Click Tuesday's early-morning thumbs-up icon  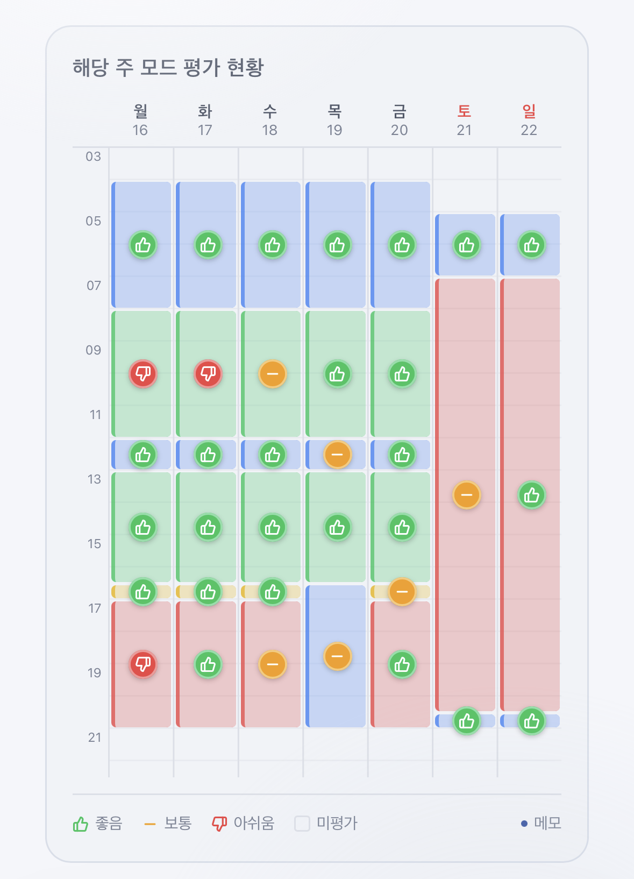[x=208, y=245]
